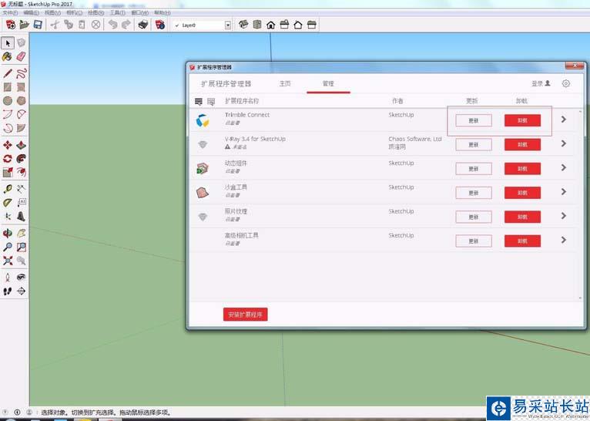This screenshot has height=421, width=590.
Task: Select the Dimension tool
Action: click(x=22, y=189)
